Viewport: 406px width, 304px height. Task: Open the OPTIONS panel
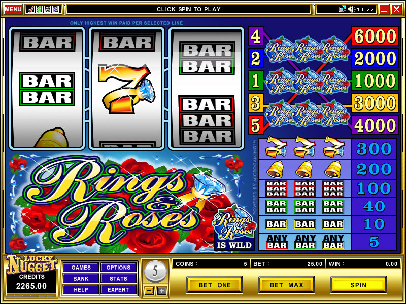[118, 268]
